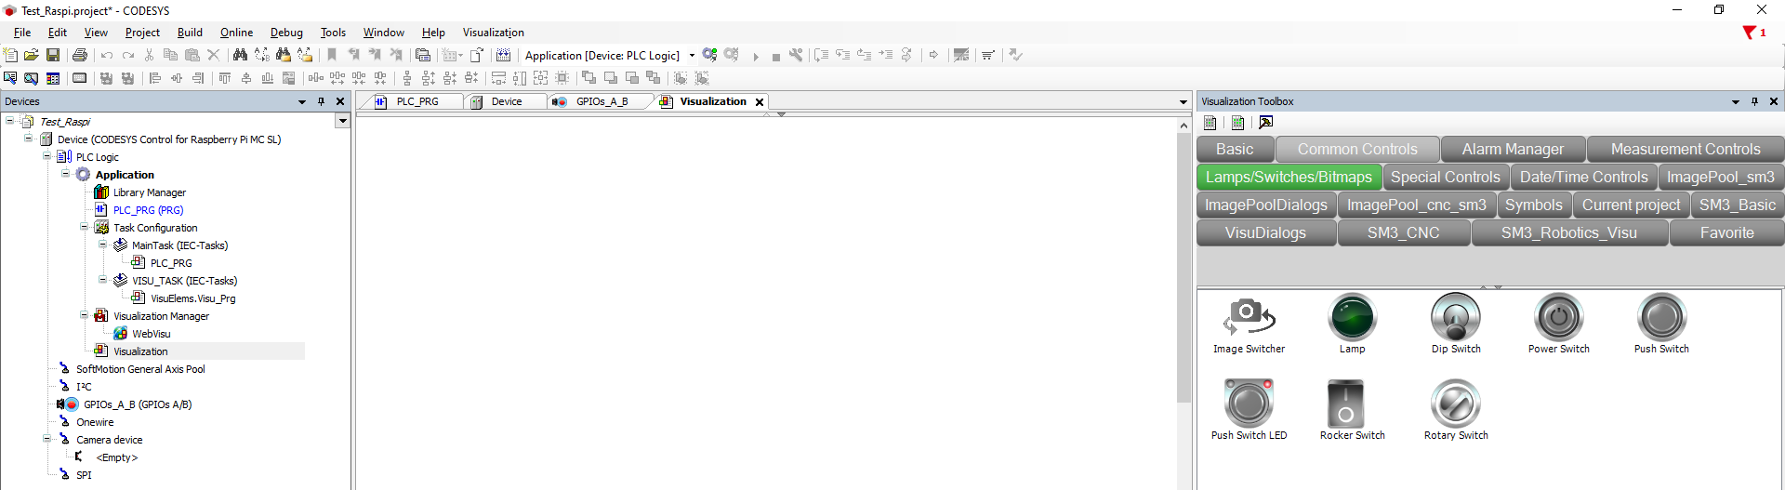Select the Lamp element in the toolbox
Viewport: 1785px width, 490px height.
tap(1352, 319)
